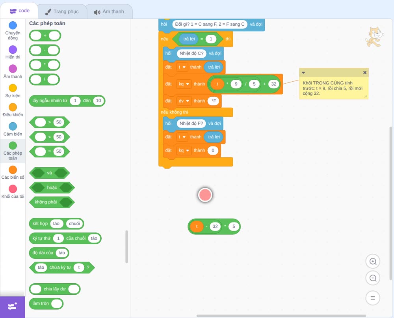Reset workspace zoom to default

(x=373, y=298)
